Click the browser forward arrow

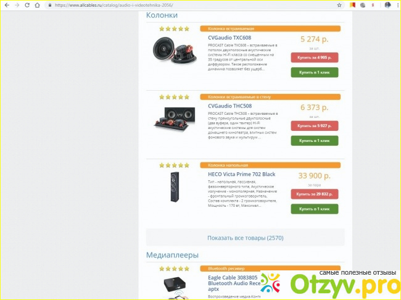17,5
